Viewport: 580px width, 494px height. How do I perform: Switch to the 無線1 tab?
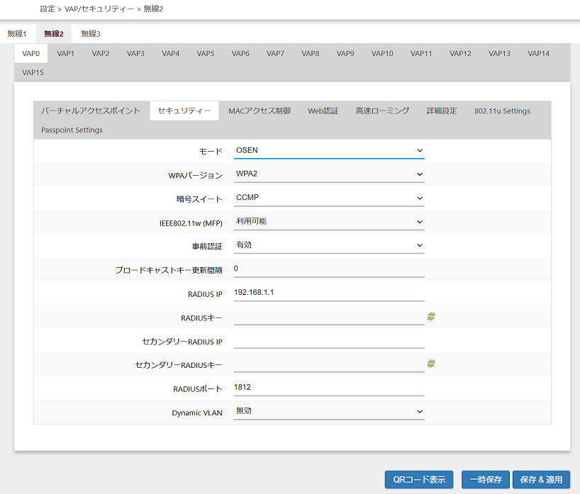coord(17,33)
